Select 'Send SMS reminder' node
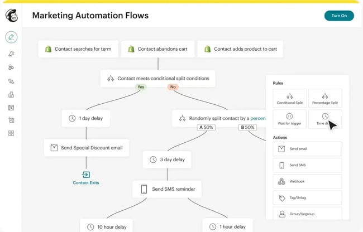The height and width of the screenshot is (232, 363). tap(167, 189)
